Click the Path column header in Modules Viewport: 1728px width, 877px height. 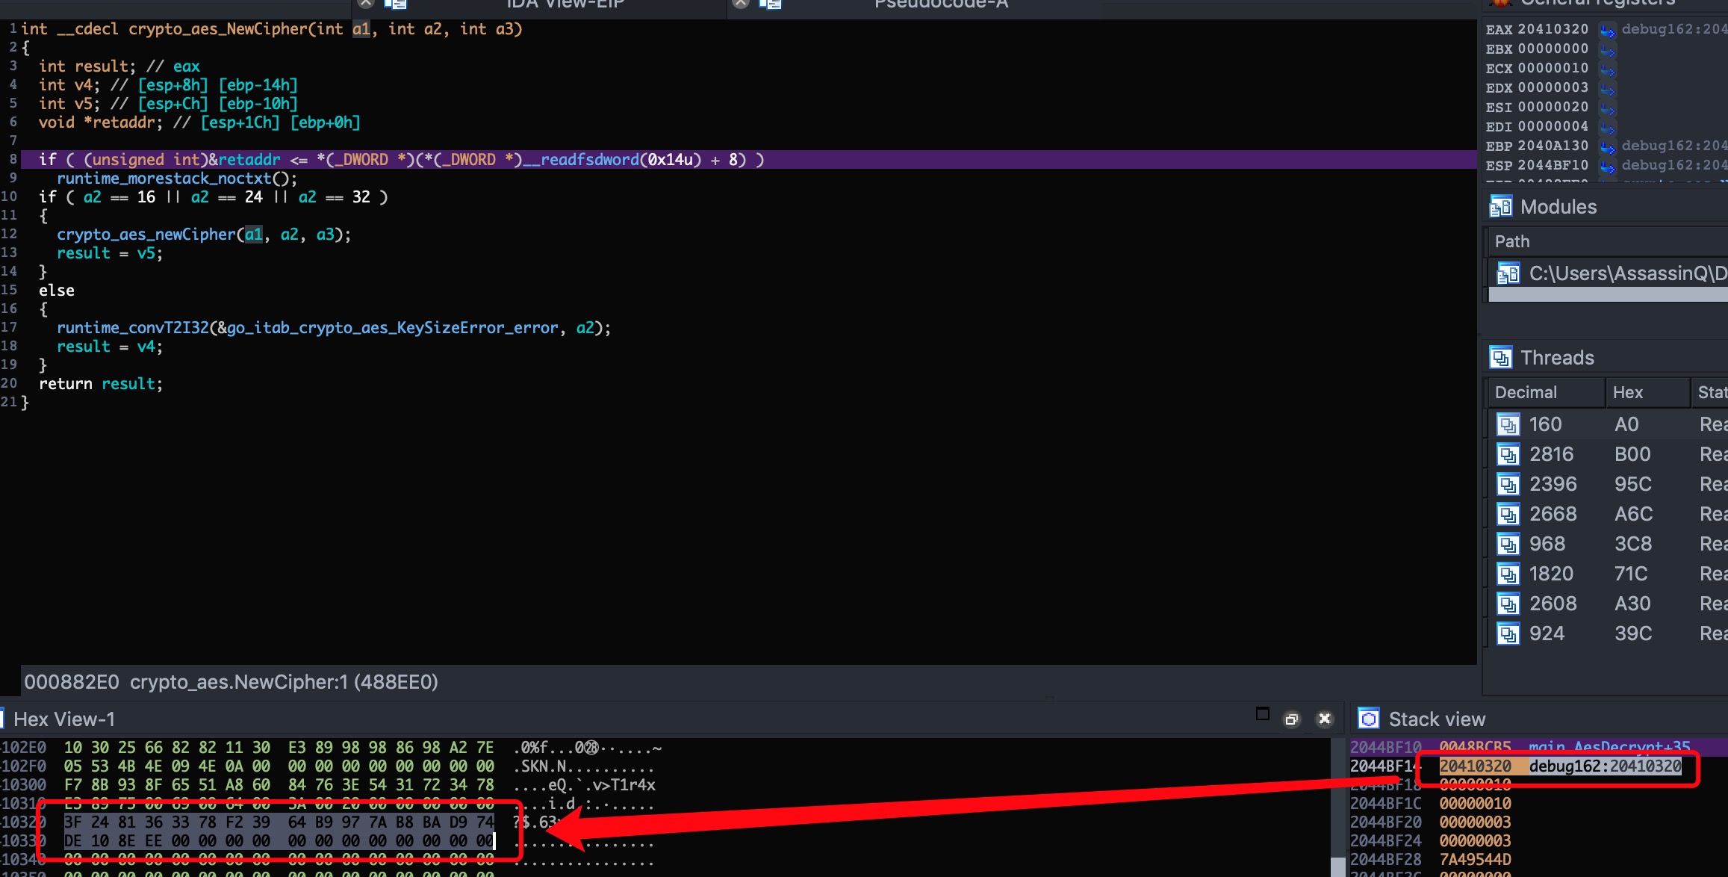[1512, 242]
